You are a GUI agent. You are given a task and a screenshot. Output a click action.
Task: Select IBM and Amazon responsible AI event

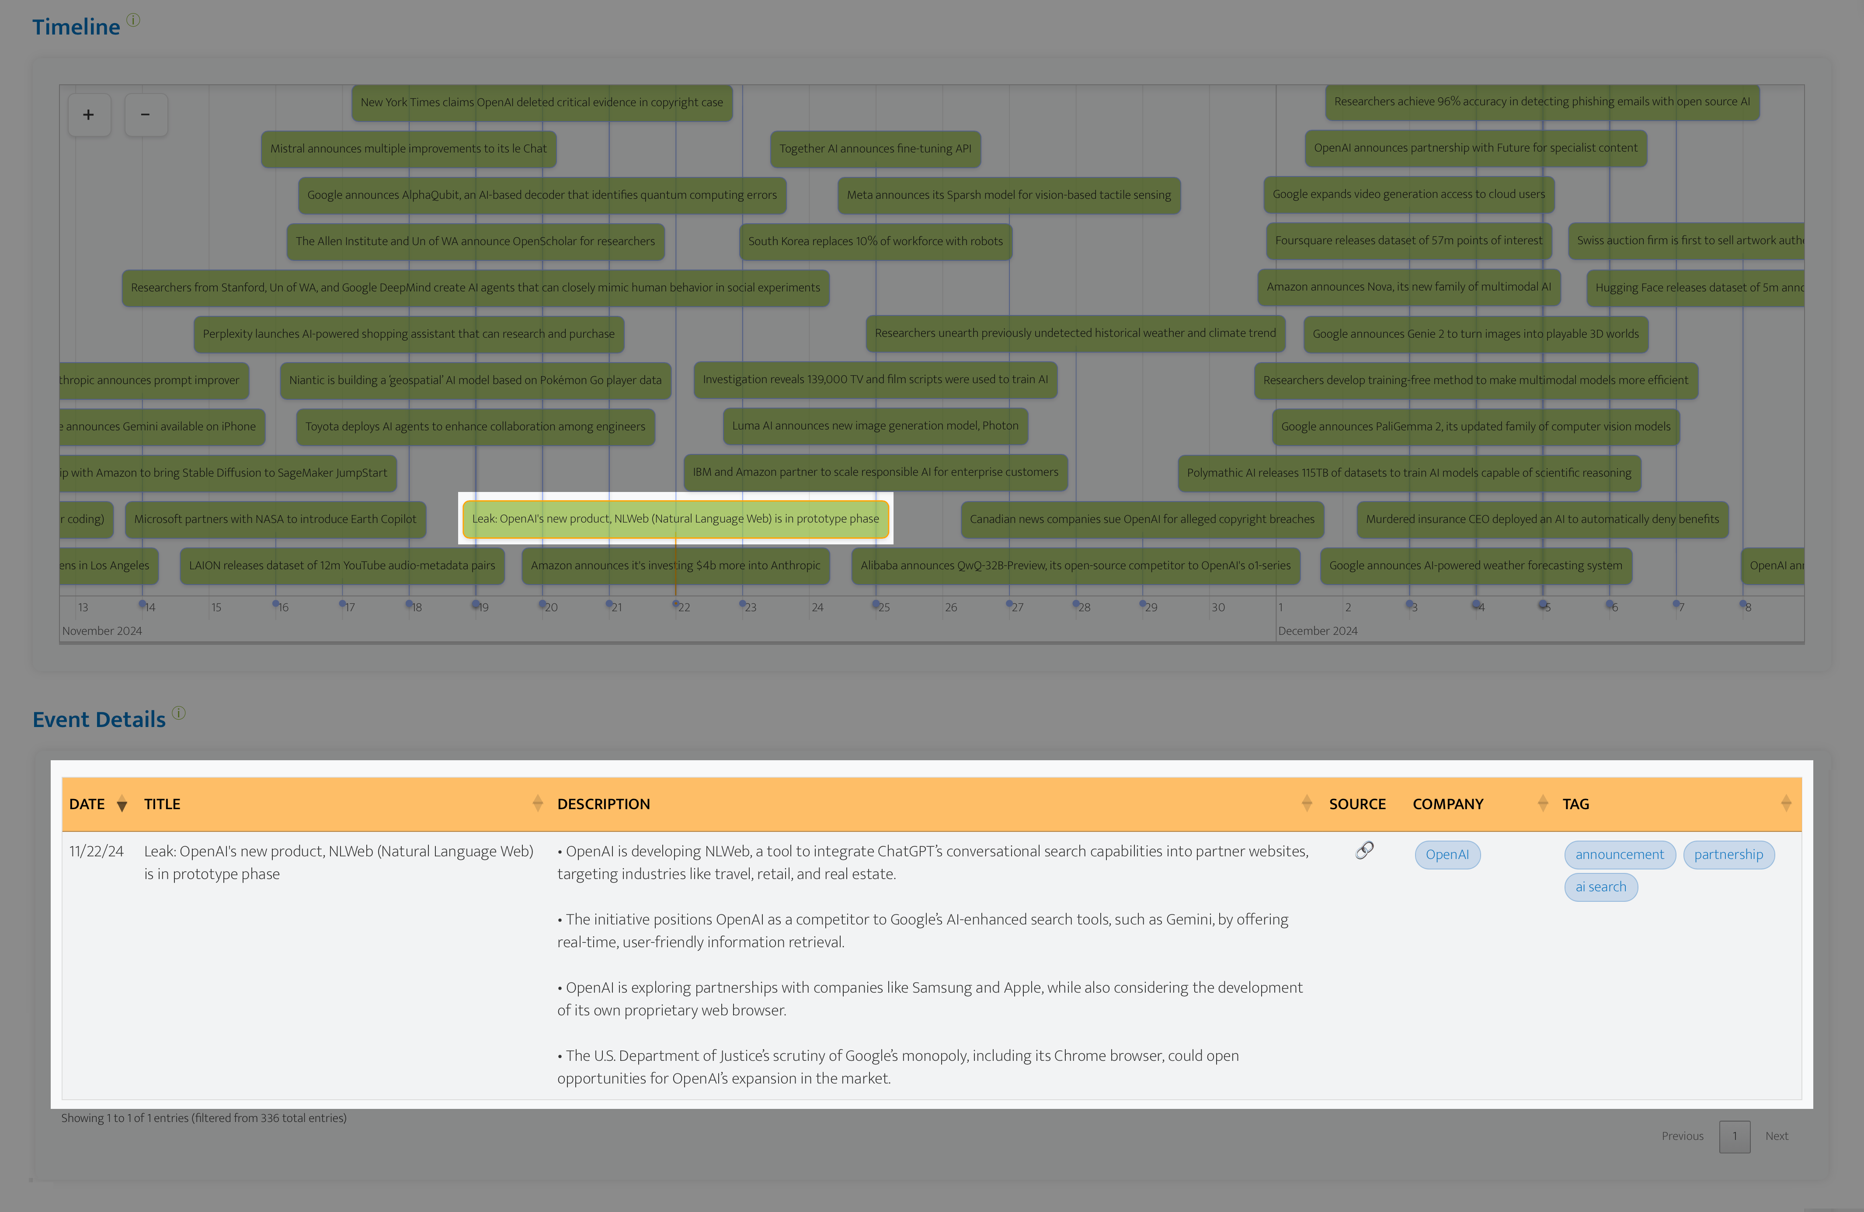876,472
